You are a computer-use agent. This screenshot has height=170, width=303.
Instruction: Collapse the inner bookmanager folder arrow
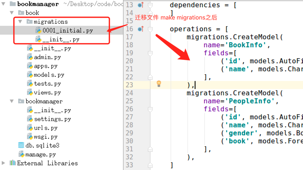(x=12, y=101)
